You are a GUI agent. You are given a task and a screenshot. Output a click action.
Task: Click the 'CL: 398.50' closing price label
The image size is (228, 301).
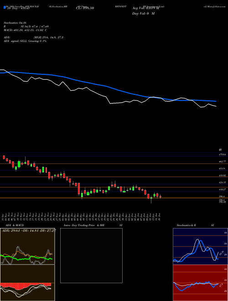click(85, 8)
